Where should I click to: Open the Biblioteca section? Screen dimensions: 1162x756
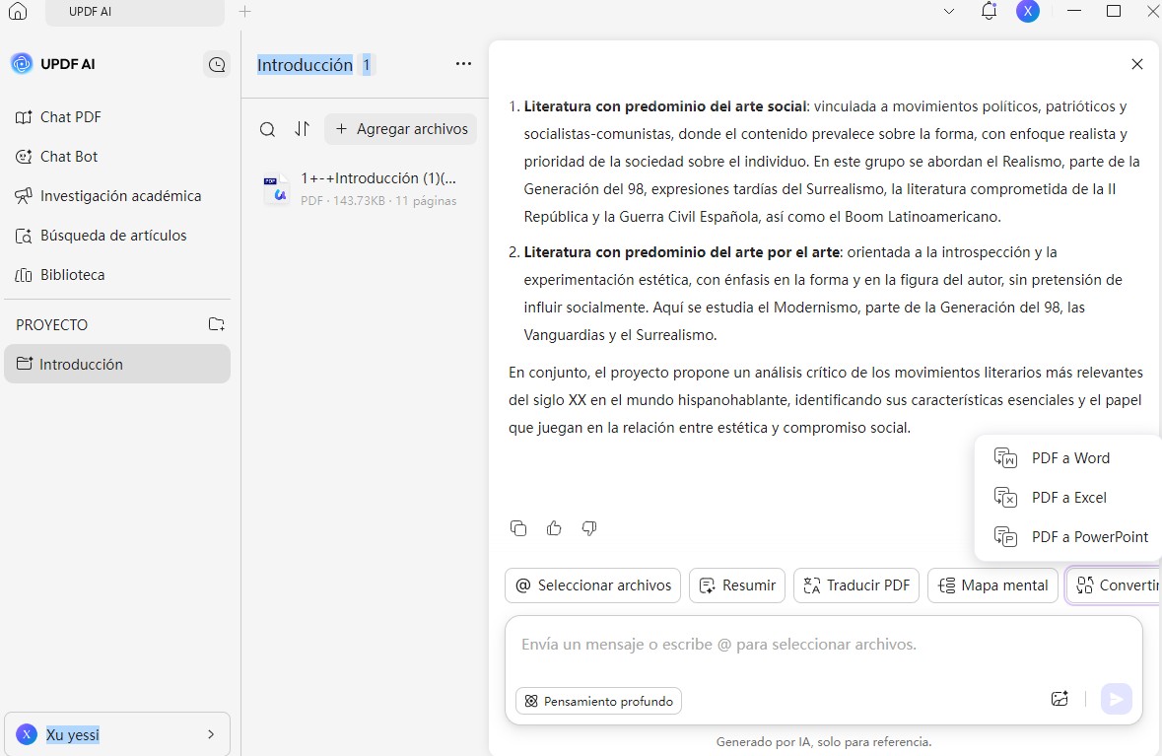click(72, 274)
